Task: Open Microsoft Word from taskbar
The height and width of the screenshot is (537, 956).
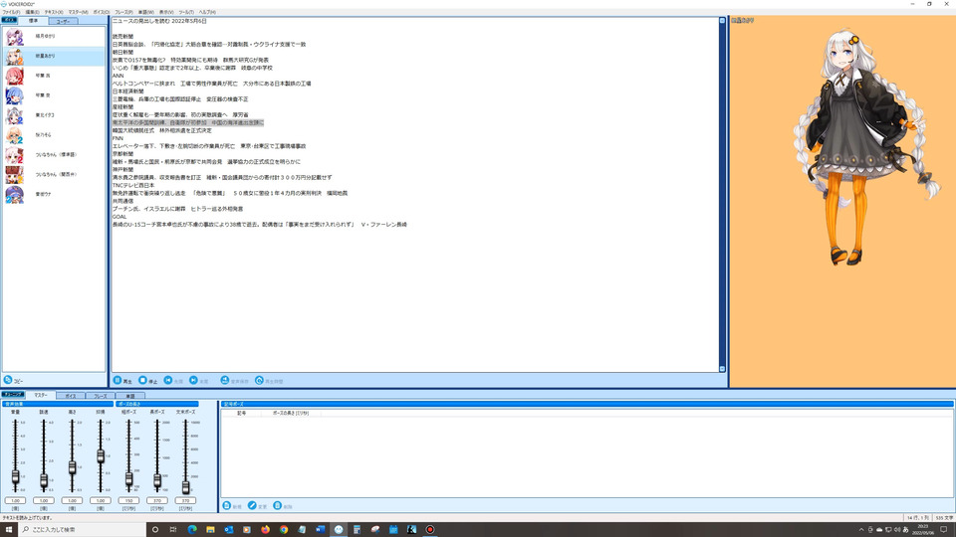Action: [x=320, y=529]
